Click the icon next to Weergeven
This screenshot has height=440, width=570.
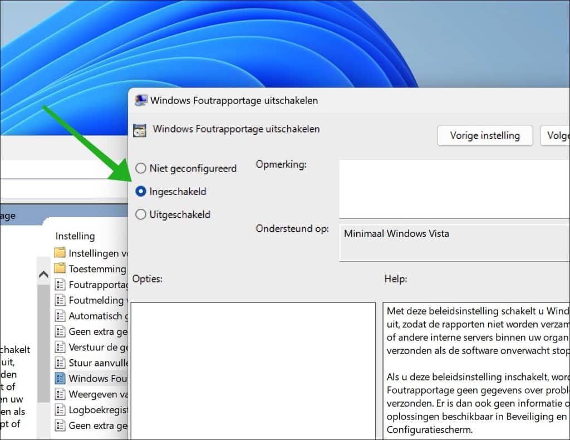(60, 394)
